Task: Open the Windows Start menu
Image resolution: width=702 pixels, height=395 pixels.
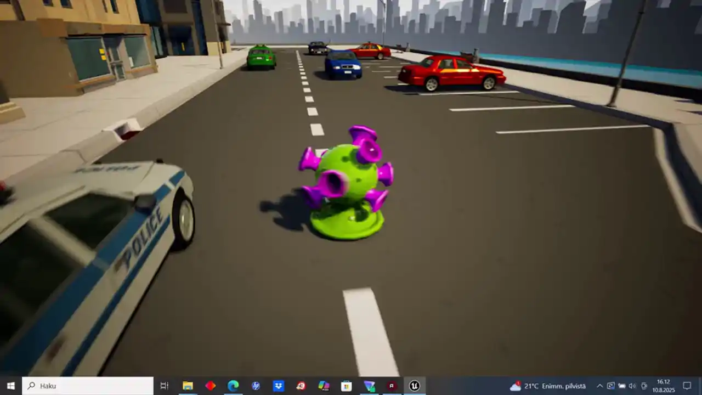Action: [10, 386]
